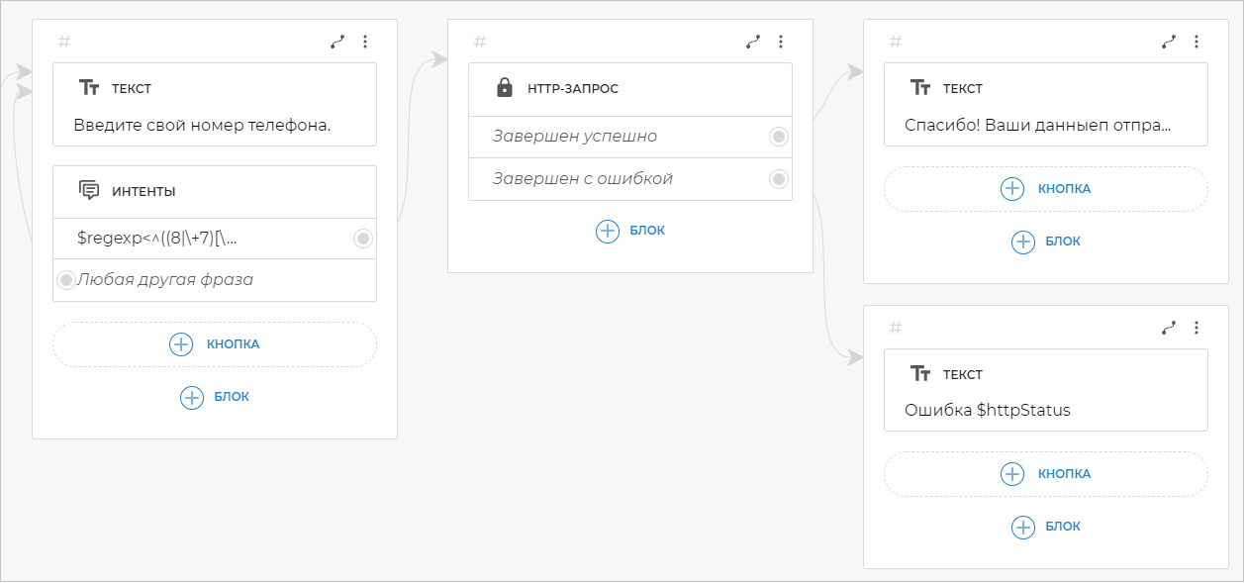Click the # title of phone number screen
Image resolution: width=1244 pixels, height=583 pixels.
click(x=64, y=42)
